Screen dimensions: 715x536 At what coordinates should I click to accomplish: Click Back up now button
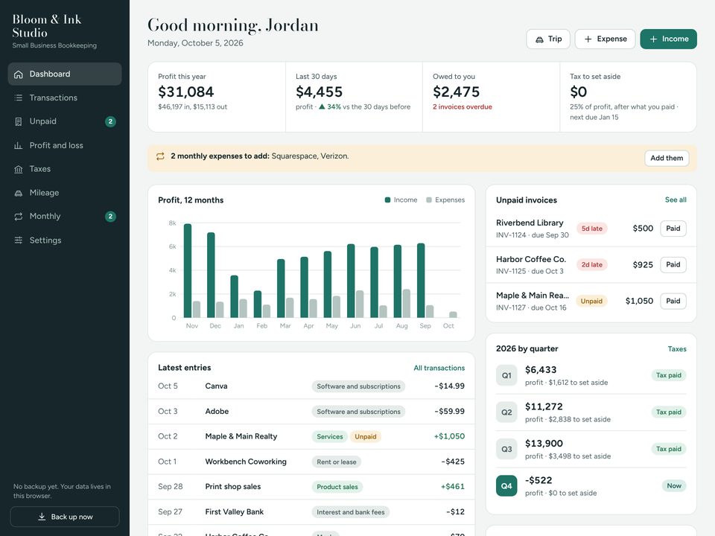[x=65, y=517]
